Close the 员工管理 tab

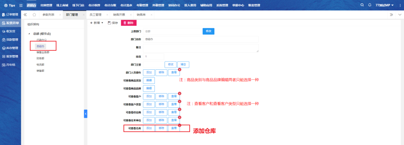click(107, 15)
